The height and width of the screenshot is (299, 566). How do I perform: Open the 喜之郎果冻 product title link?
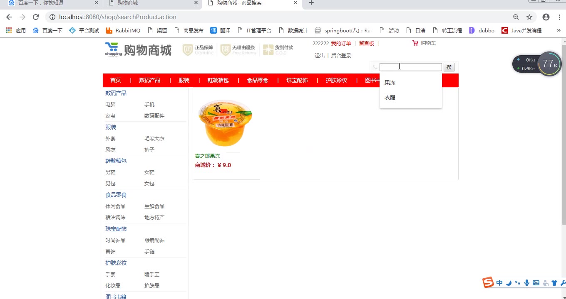click(x=208, y=156)
